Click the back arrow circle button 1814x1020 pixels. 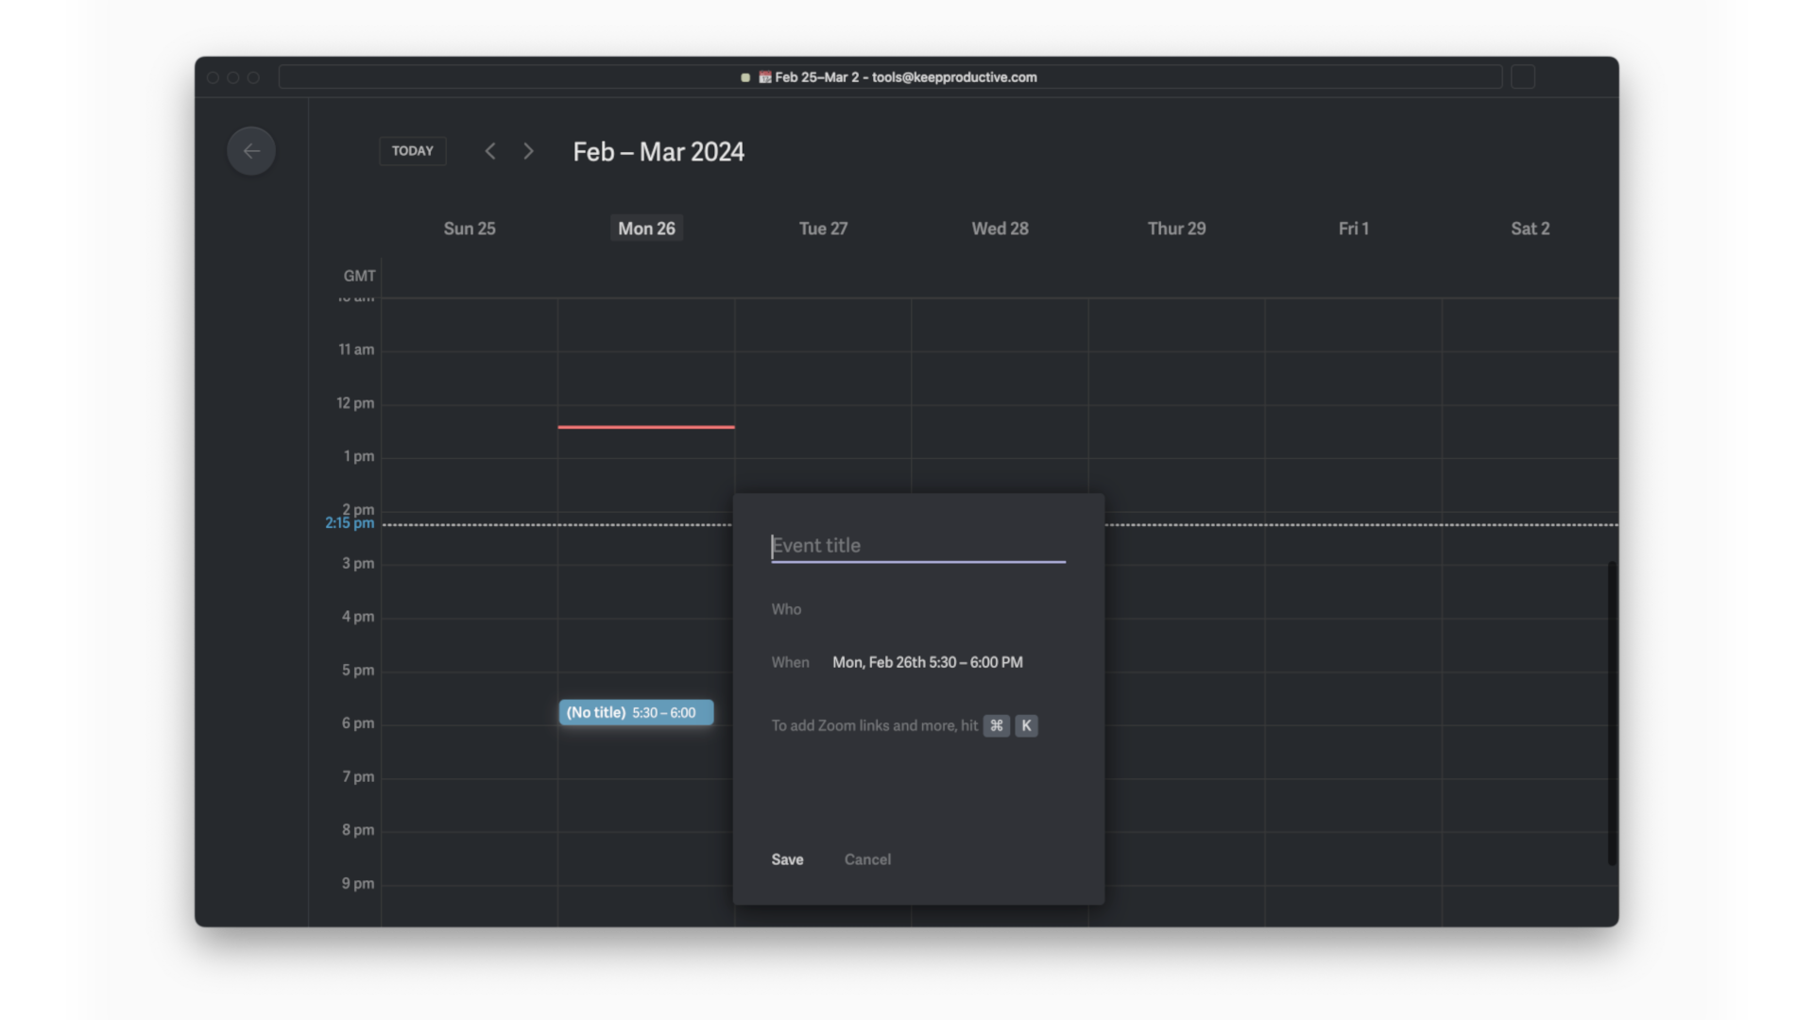251,151
